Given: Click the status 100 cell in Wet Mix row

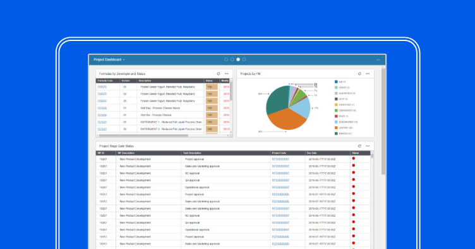Looking at the screenshot, I should coord(212,115).
